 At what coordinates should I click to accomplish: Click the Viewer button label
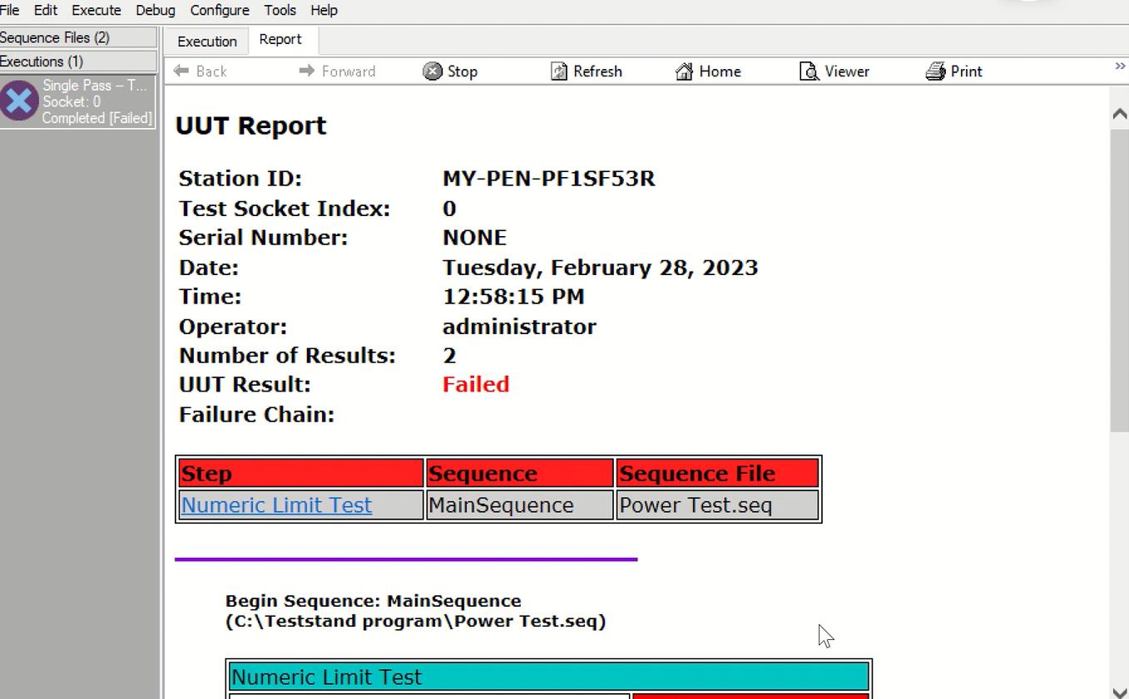click(x=847, y=71)
